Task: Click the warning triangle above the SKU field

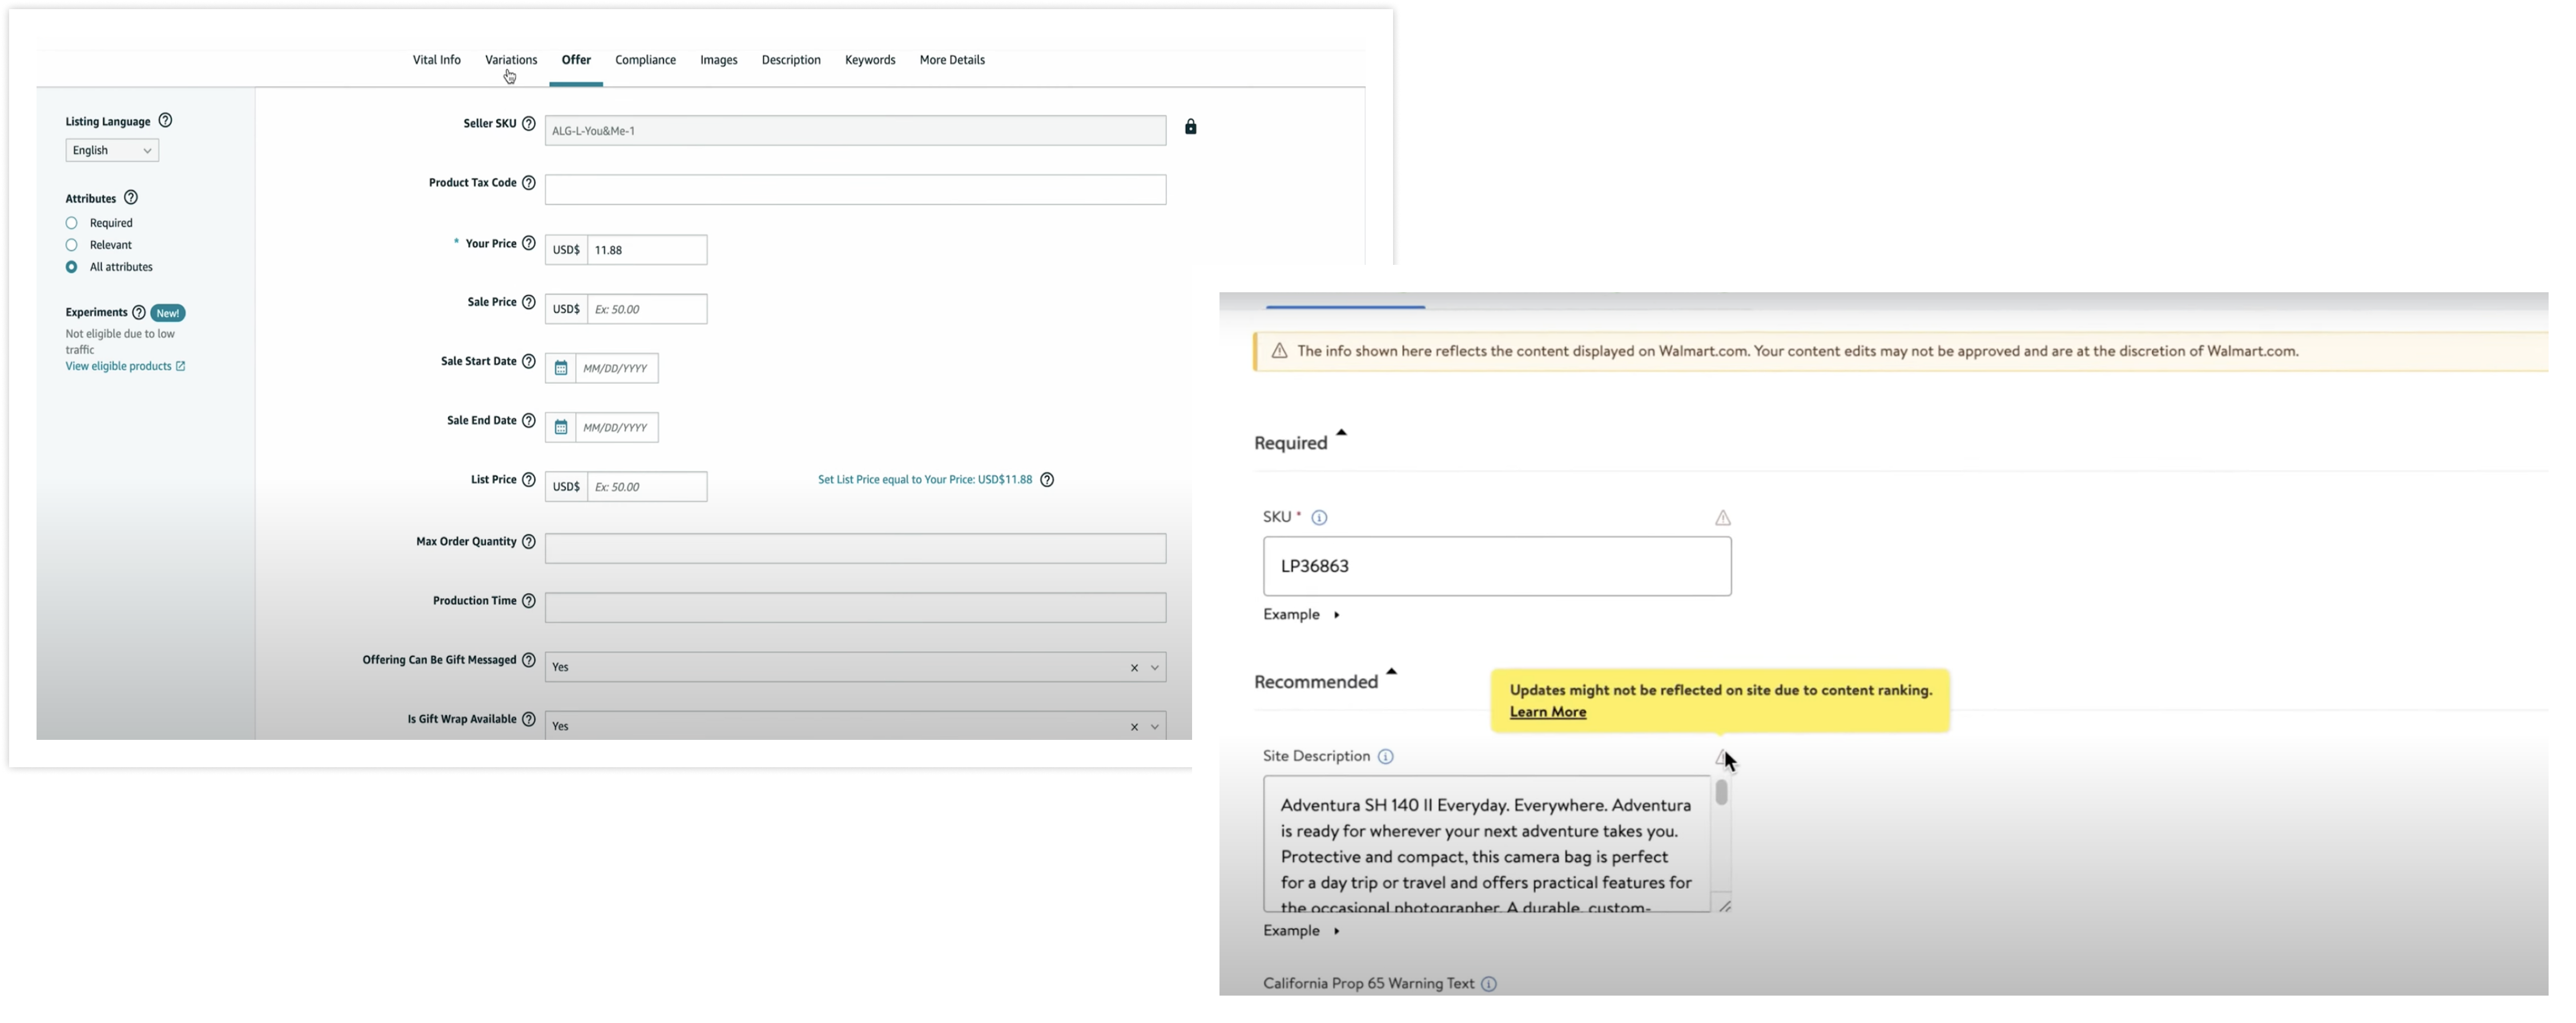Action: (x=1723, y=518)
